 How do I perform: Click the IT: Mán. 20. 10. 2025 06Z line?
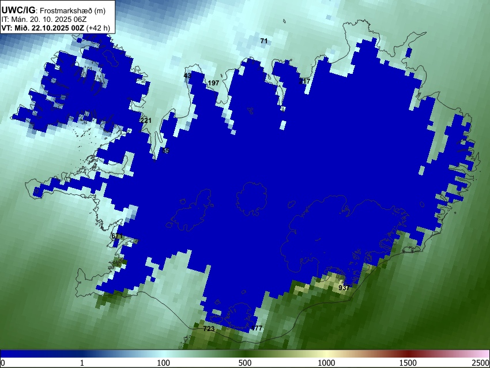[x=44, y=20]
